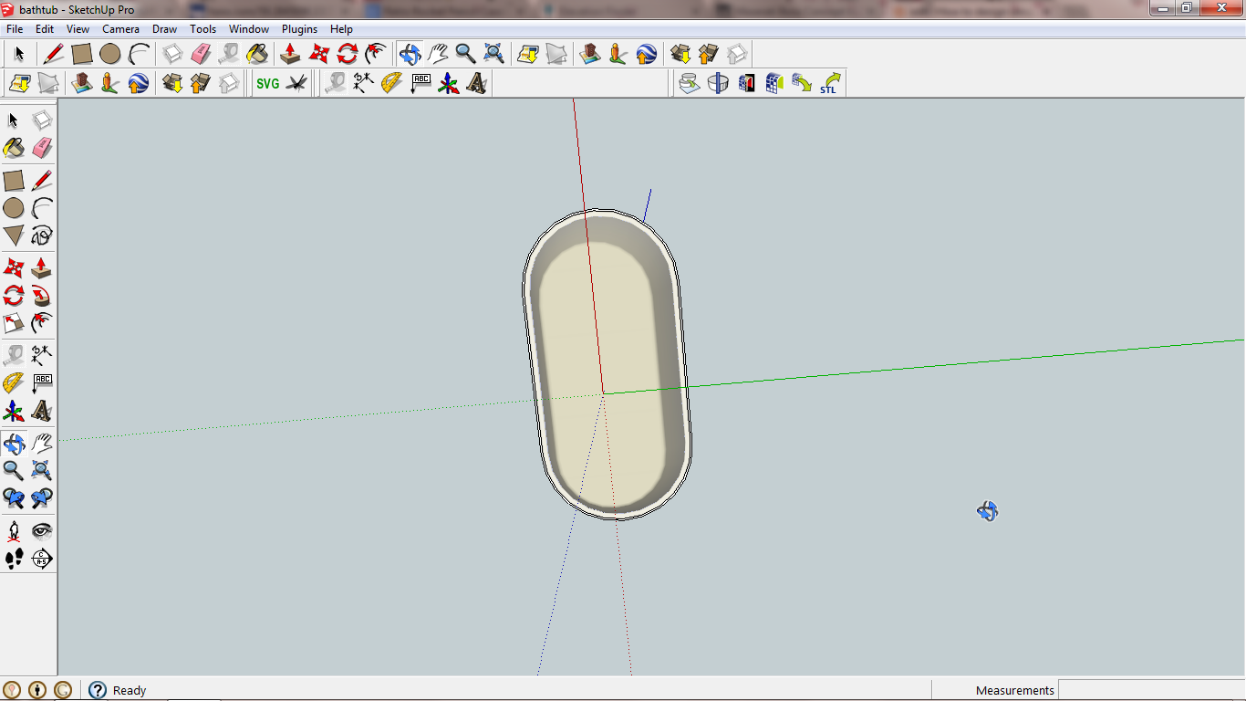Open the Help menu
Viewport: 1246px width, 701px height.
(341, 29)
